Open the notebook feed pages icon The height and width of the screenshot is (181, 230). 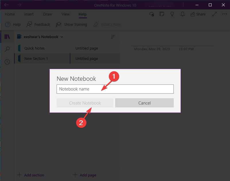(162, 14)
